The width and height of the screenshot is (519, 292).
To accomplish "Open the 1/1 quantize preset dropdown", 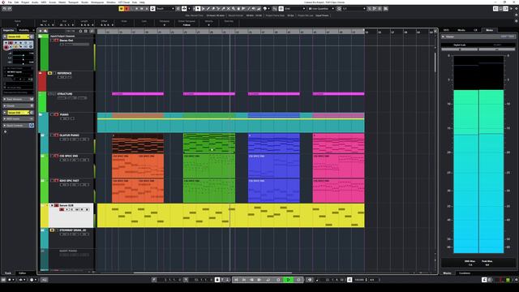I will 354,9.
